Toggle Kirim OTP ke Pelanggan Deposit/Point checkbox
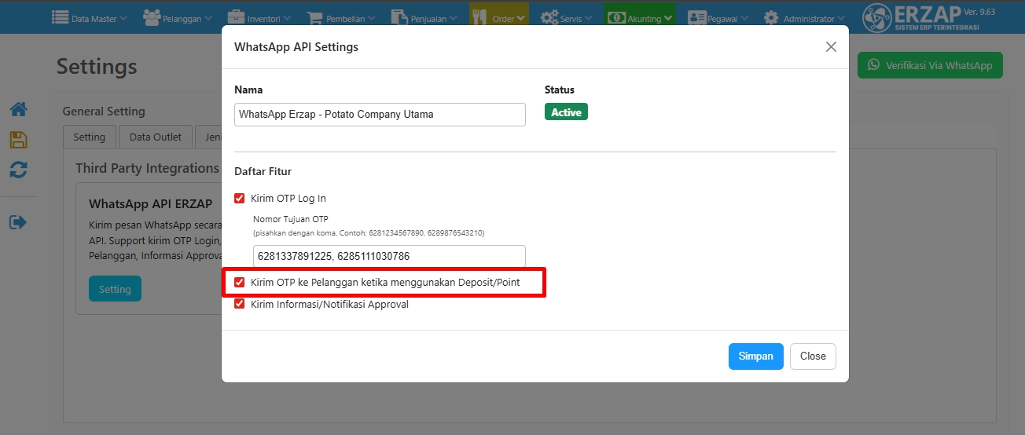 pyautogui.click(x=240, y=283)
